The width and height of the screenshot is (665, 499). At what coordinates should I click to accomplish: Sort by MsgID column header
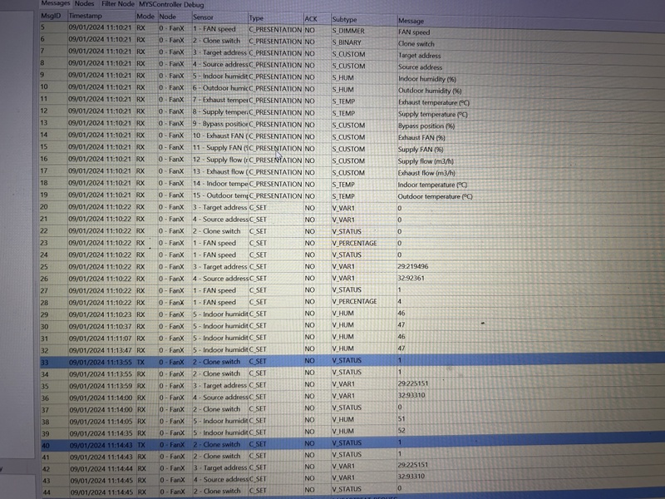(x=52, y=16)
